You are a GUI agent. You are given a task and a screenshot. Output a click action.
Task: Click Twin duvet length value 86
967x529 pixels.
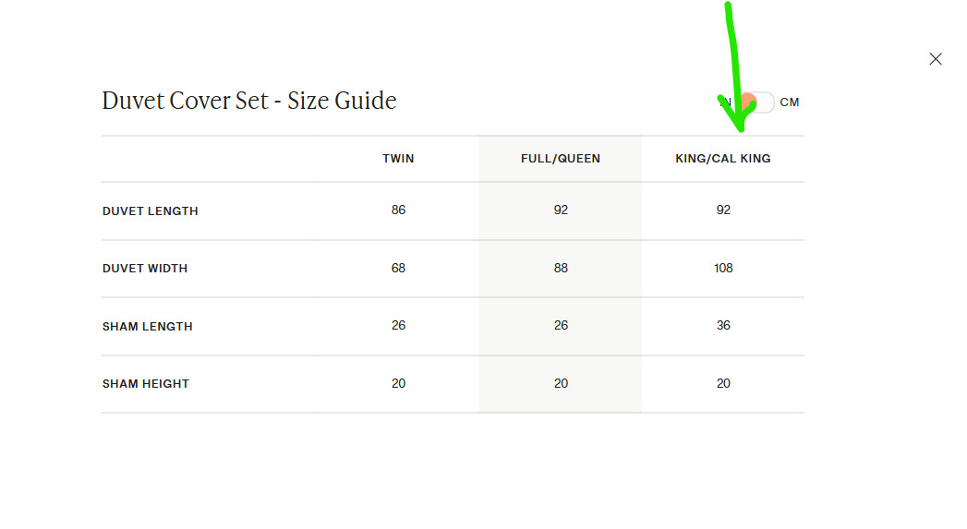[398, 210]
